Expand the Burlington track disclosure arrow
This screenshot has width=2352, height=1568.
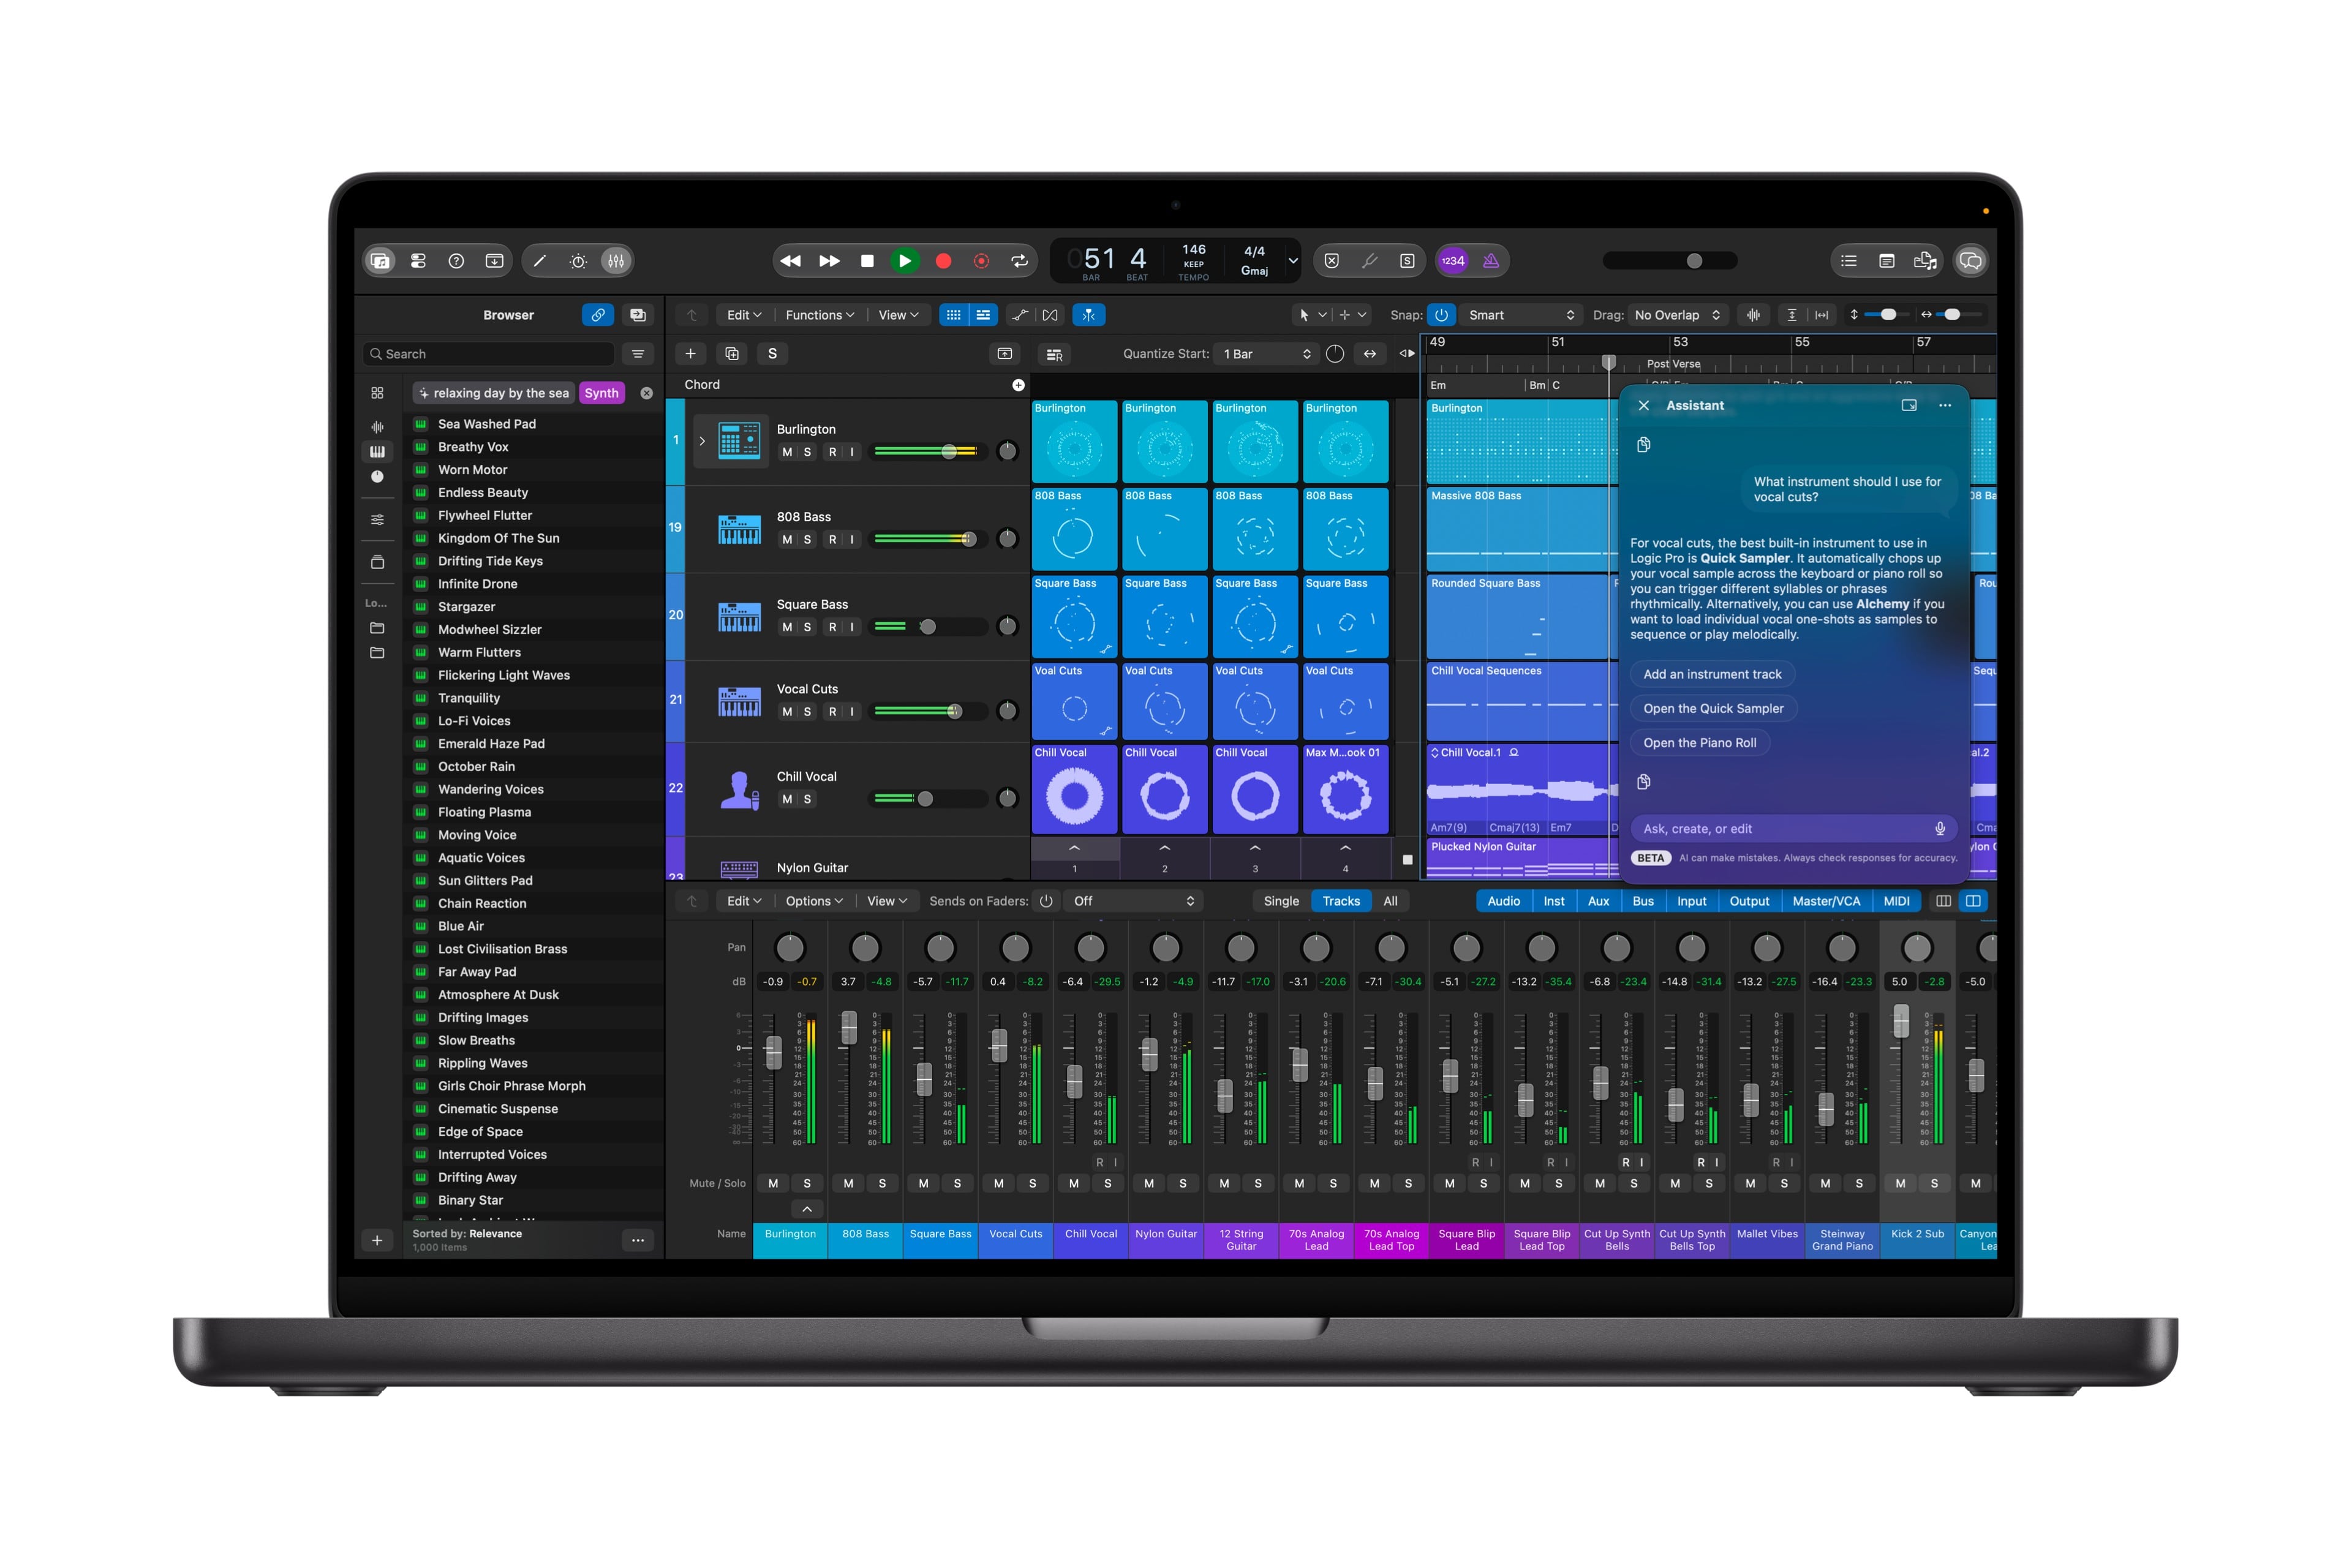pyautogui.click(x=702, y=441)
